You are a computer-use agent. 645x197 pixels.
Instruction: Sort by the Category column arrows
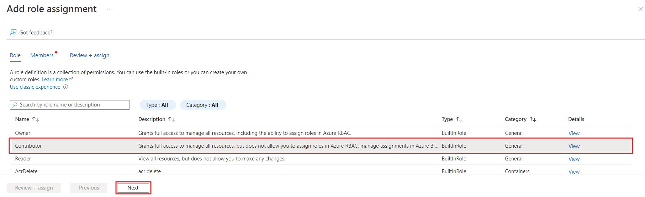pos(533,119)
